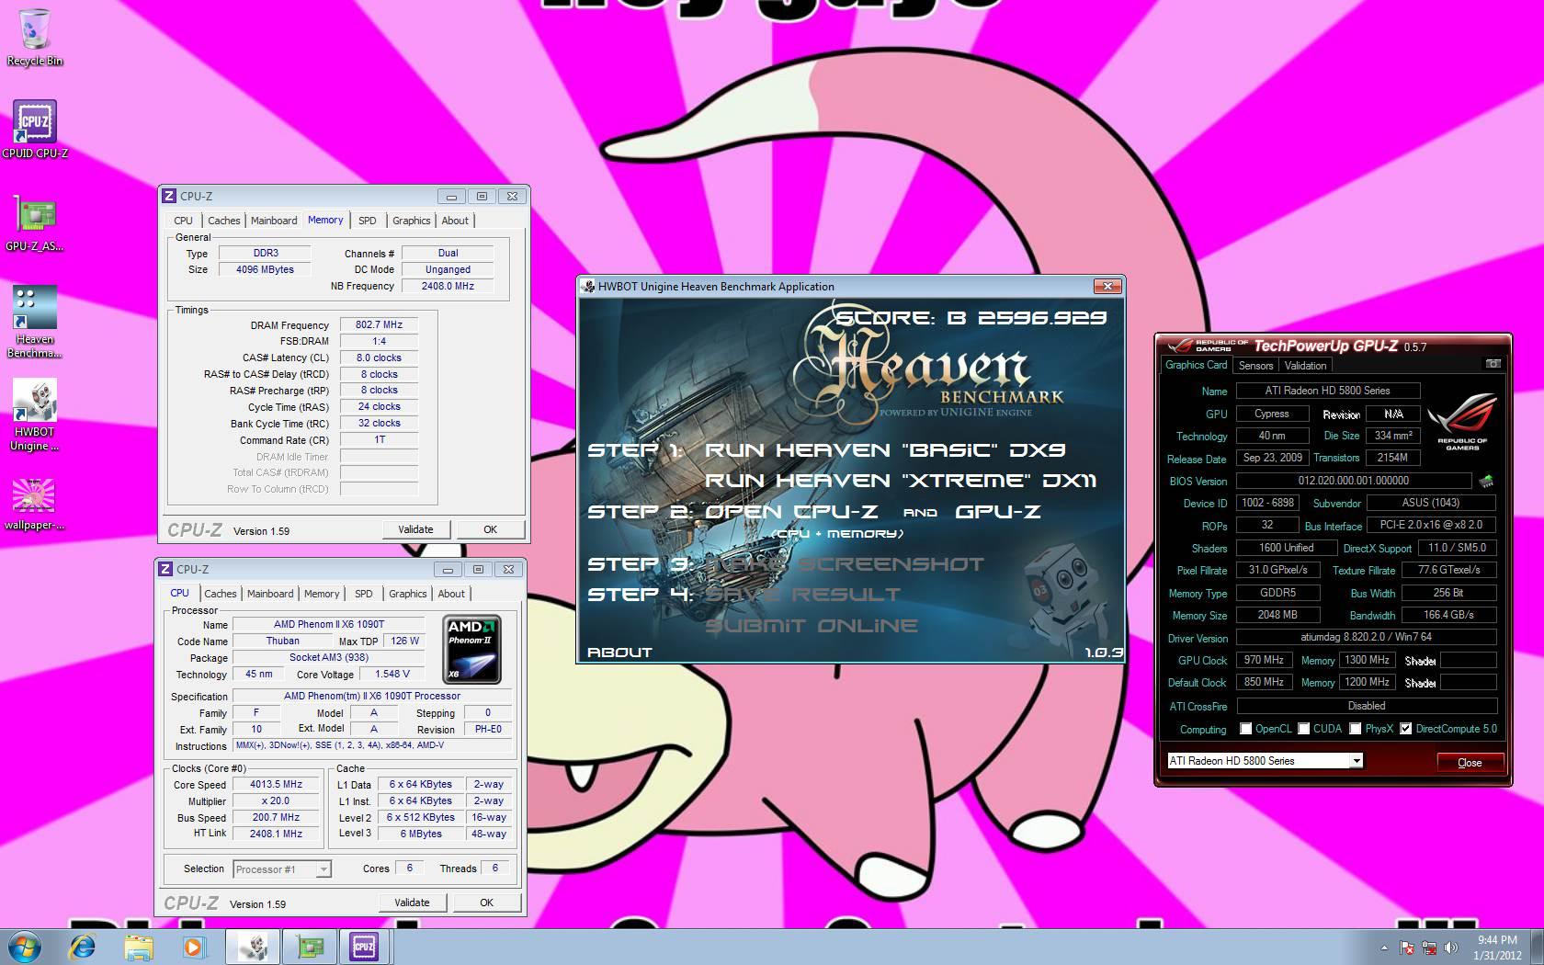Switch to HWBOT Unigine taskbar button

[253, 947]
